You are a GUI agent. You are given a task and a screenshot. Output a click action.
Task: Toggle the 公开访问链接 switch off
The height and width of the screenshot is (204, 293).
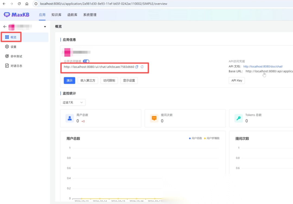[x=86, y=61]
